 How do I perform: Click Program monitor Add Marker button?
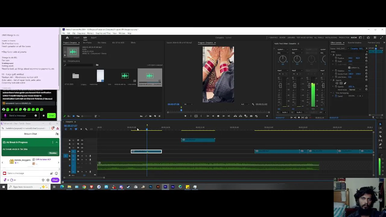(185, 116)
